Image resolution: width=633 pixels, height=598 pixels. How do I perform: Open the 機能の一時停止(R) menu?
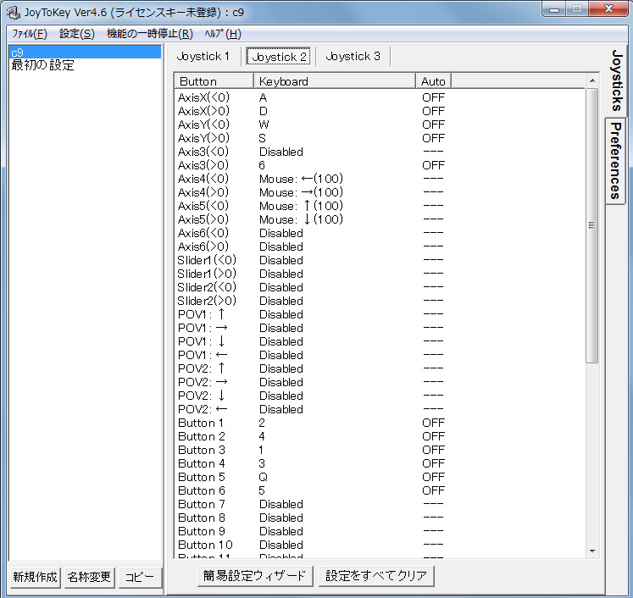[149, 34]
